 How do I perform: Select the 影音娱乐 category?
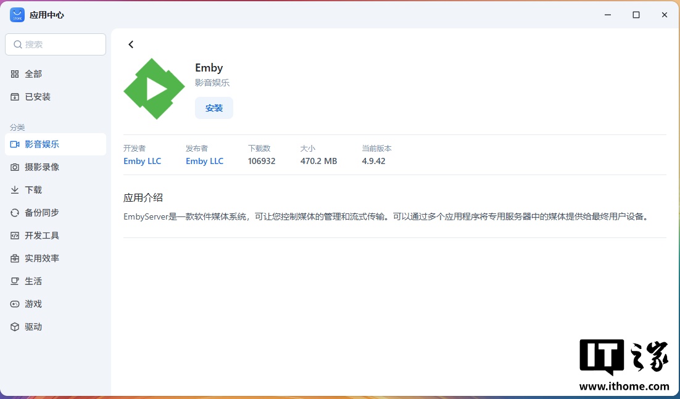tap(42, 144)
